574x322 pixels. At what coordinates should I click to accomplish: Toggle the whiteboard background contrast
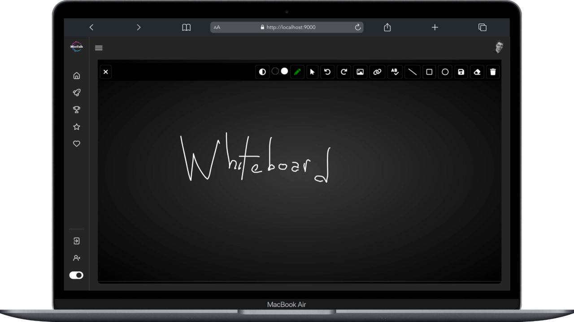[262, 72]
